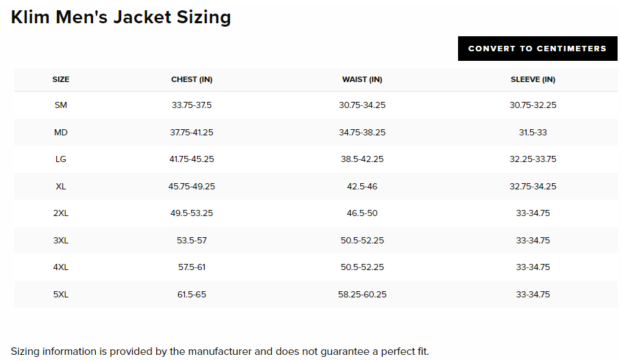Select the SIZE column header
The image size is (621, 361).
pos(61,79)
